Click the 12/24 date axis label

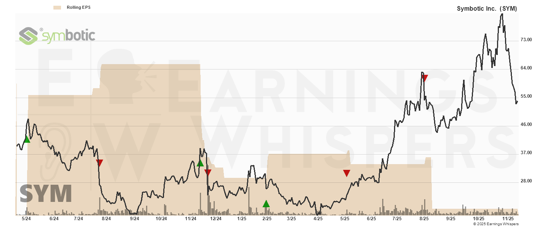216,219
